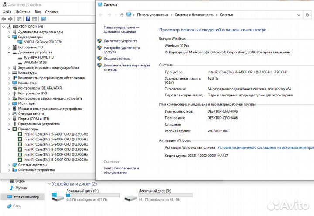Click the Очереди печати printer icon
Image resolution: width=314 pixels, height=216 pixels.
[14, 114]
